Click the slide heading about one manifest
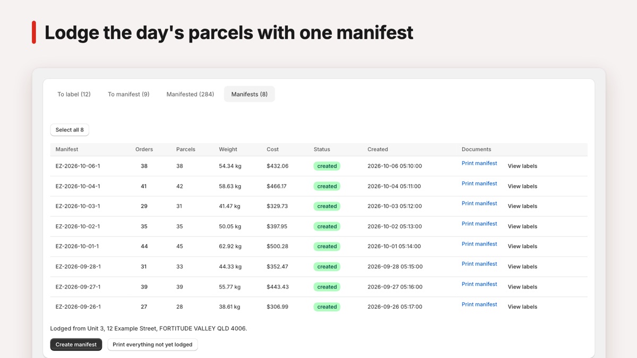This screenshot has height=358, width=637. (229, 32)
